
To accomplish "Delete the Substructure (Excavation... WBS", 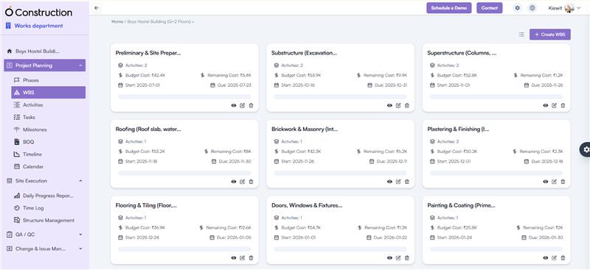I will click(x=407, y=105).
